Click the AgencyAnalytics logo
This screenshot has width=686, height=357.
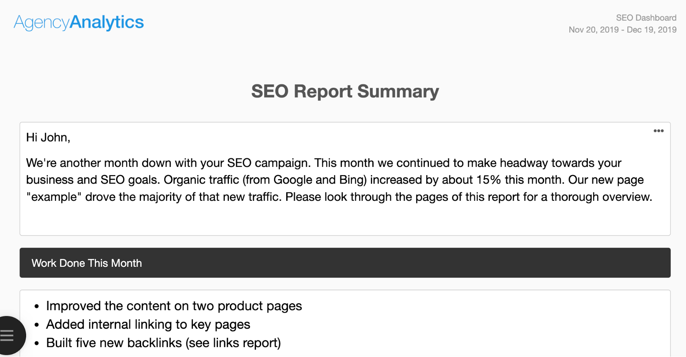pyautogui.click(x=79, y=22)
